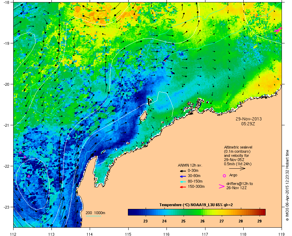
Task: Click the blue 30-80m legend arrow
Action: click(183, 176)
